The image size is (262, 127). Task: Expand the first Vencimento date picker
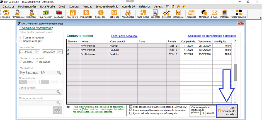[x=37, y=52]
